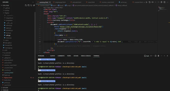Launch terminal profile bash icon
Viewport: 170px width, 91px height.
click(147, 56)
